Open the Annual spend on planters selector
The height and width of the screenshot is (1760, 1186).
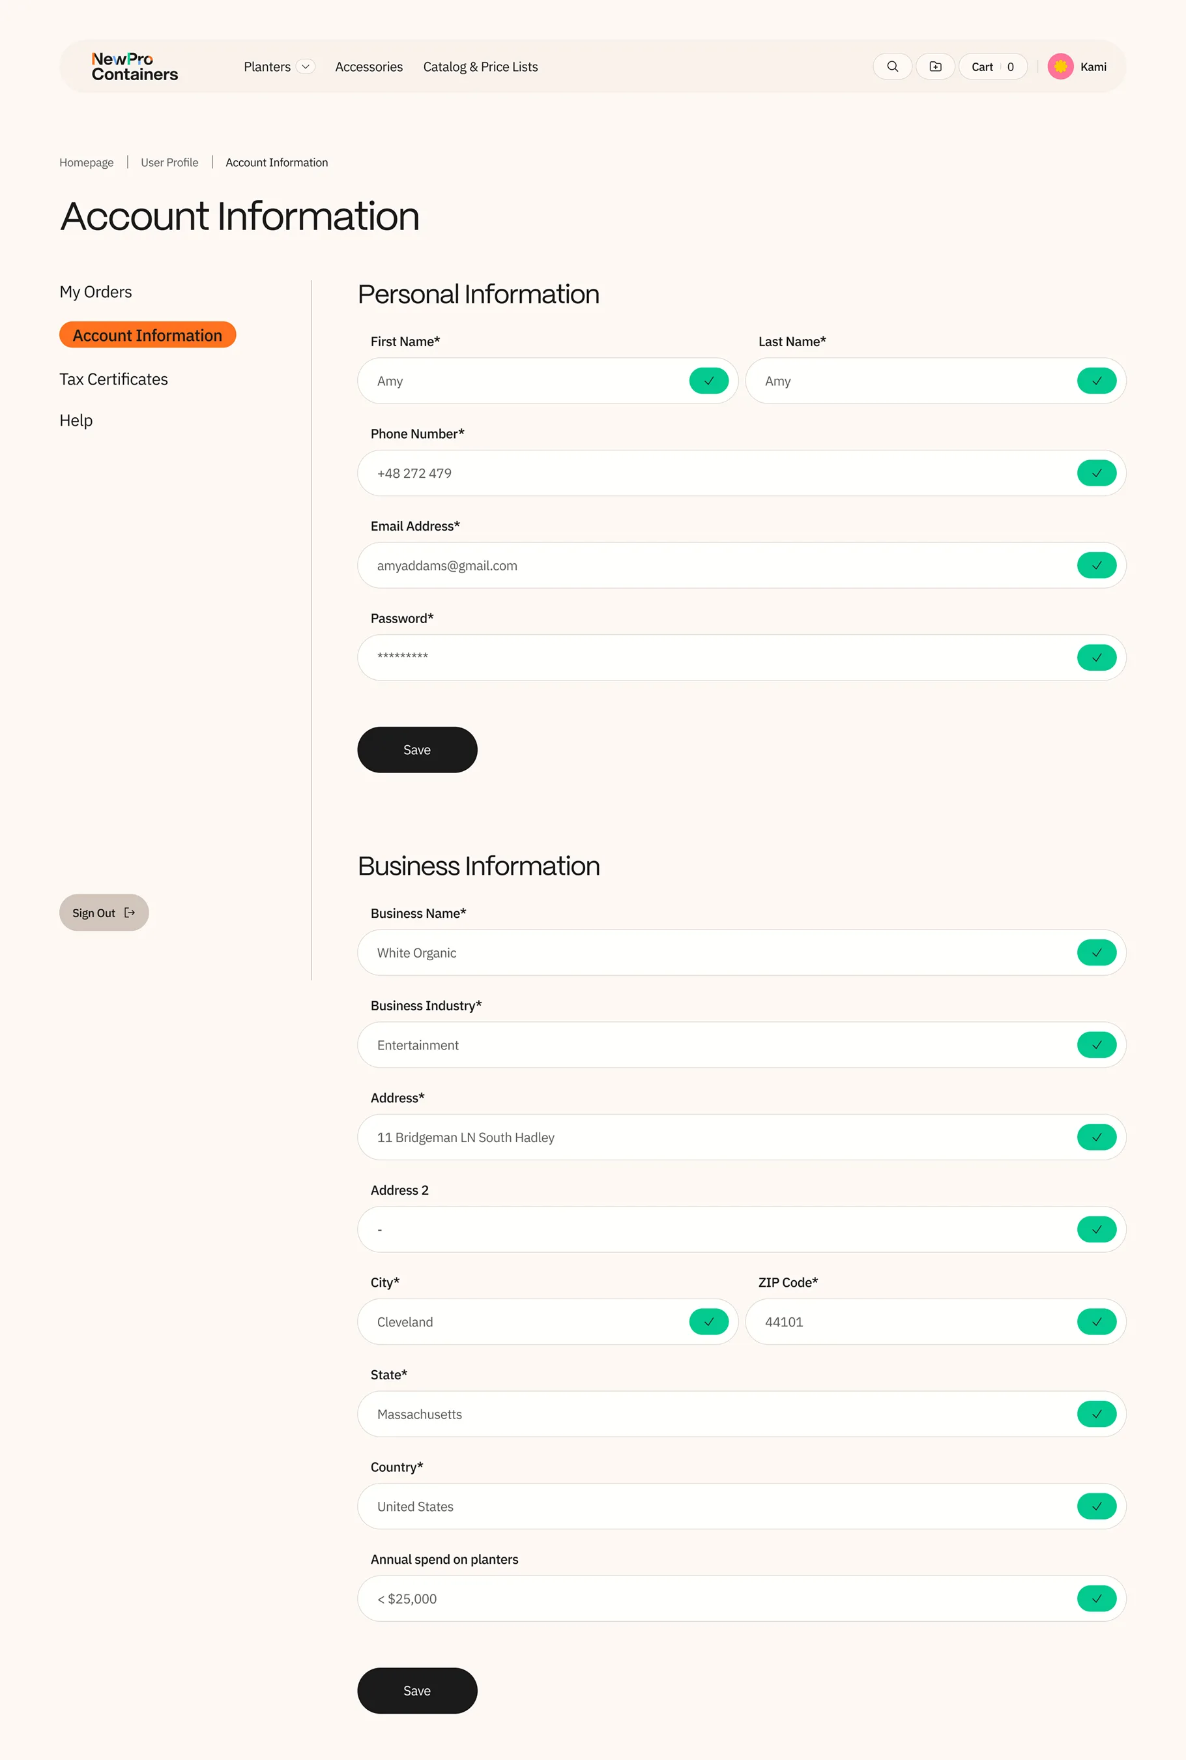742,1599
